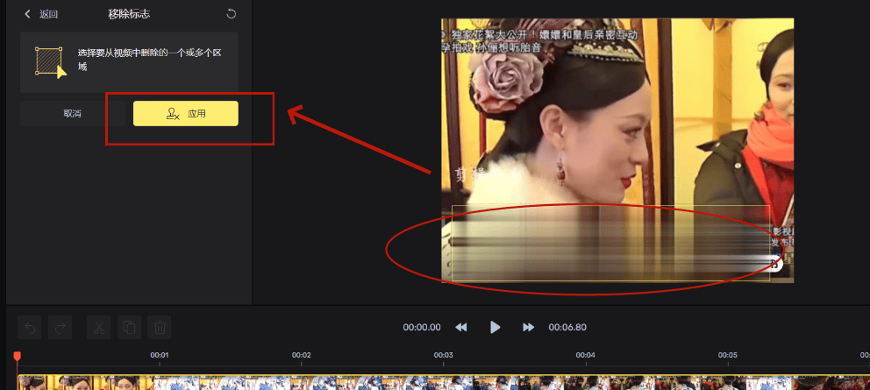Image resolution: width=870 pixels, height=390 pixels.
Task: Select the video clip on the timeline
Action: coord(439,383)
